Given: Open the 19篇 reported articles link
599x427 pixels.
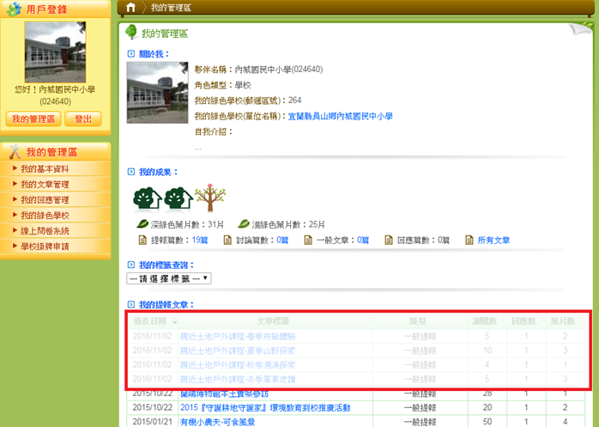Looking at the screenshot, I should (x=200, y=241).
